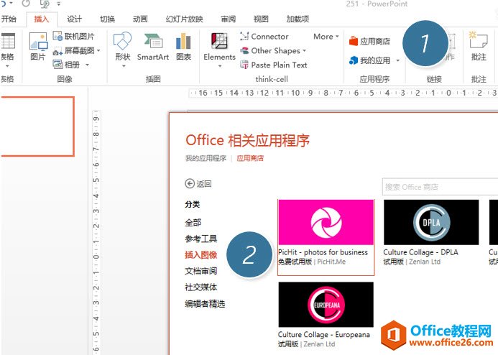Click Culture Collage - DPLA title
This screenshot has height=355, width=498.
pos(420,252)
